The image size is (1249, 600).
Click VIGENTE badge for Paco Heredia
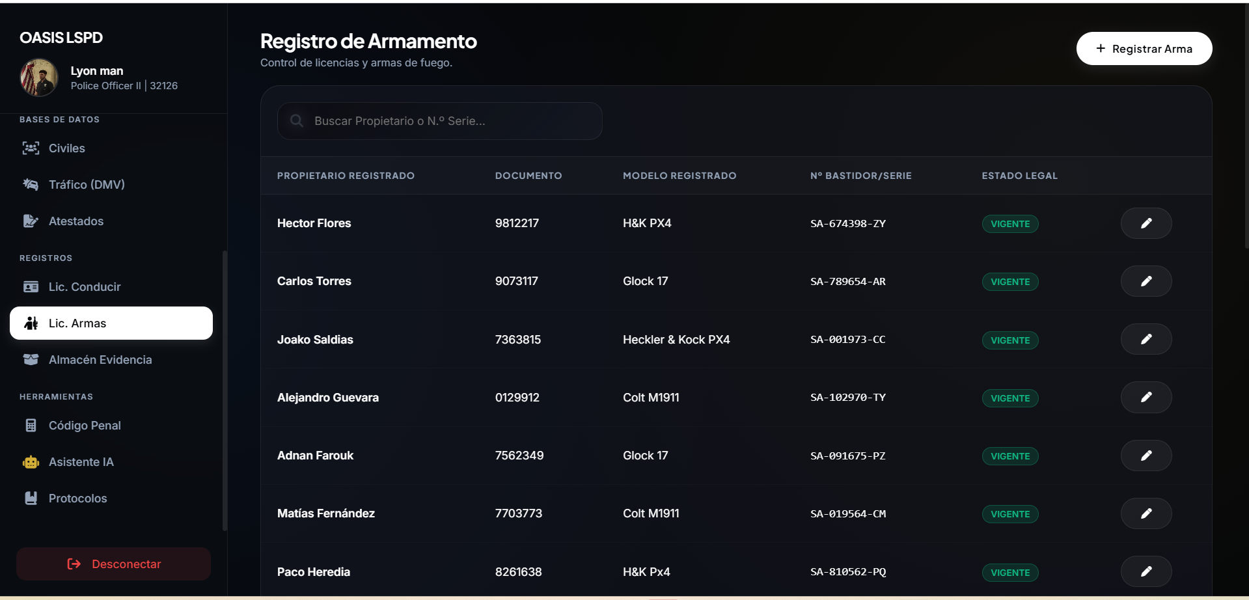coord(1010,573)
